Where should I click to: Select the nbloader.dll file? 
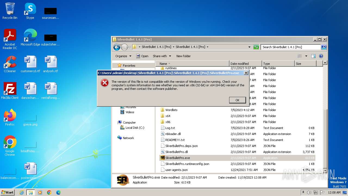tap(237, 134)
